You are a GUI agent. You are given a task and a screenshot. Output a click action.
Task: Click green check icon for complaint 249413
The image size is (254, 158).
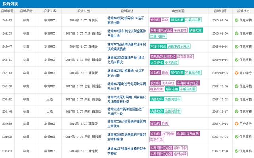tap(237, 20)
